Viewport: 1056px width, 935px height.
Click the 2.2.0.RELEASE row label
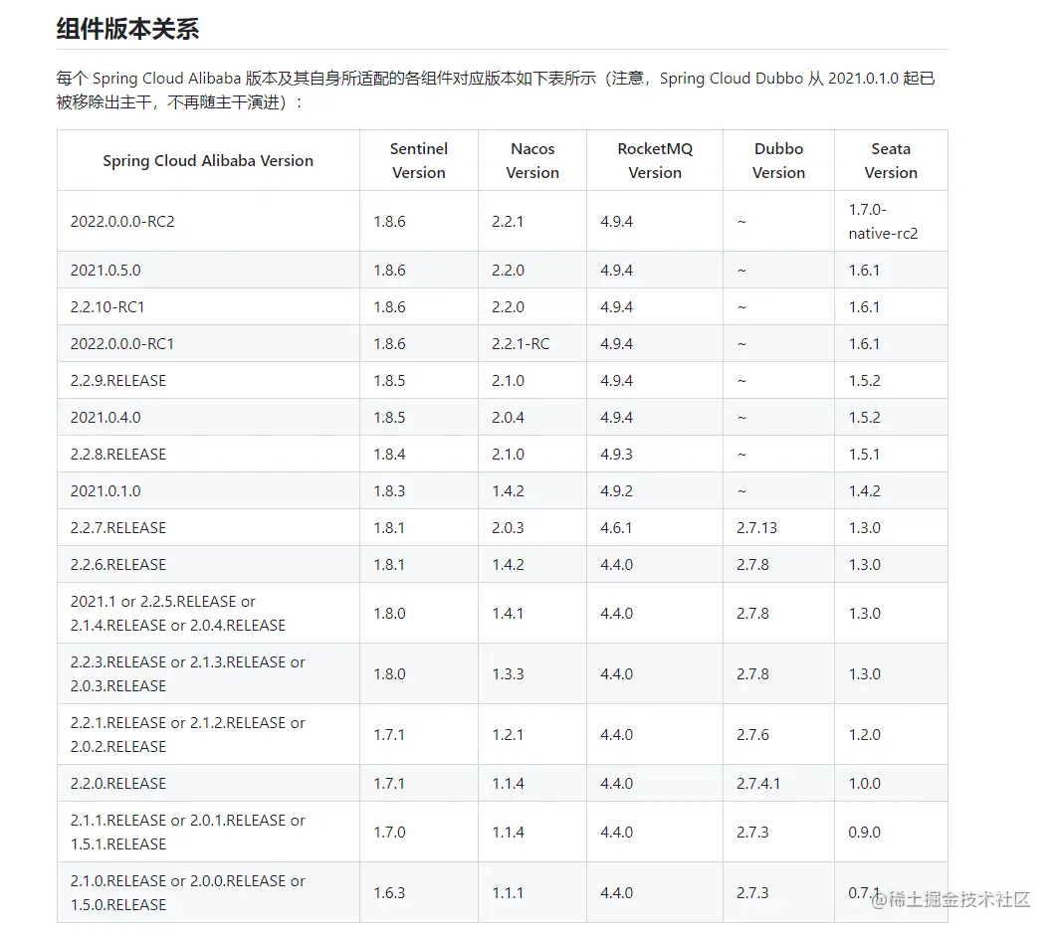click(116, 783)
